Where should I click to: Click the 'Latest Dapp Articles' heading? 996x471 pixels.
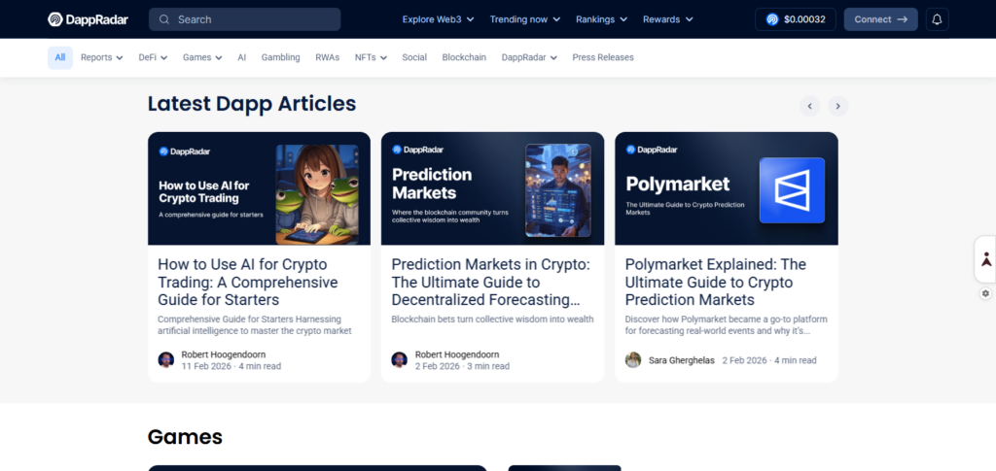[x=252, y=104]
